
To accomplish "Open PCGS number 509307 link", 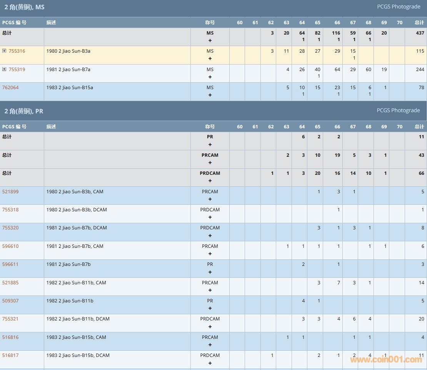I will coord(10,301).
